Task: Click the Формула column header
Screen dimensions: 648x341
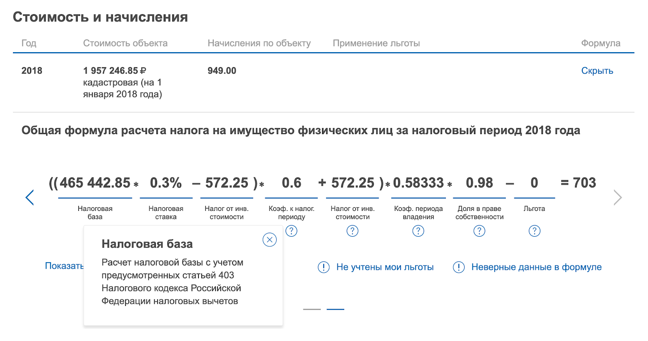Action: click(601, 43)
